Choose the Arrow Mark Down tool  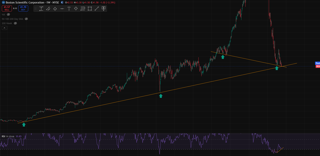click(76, 9)
